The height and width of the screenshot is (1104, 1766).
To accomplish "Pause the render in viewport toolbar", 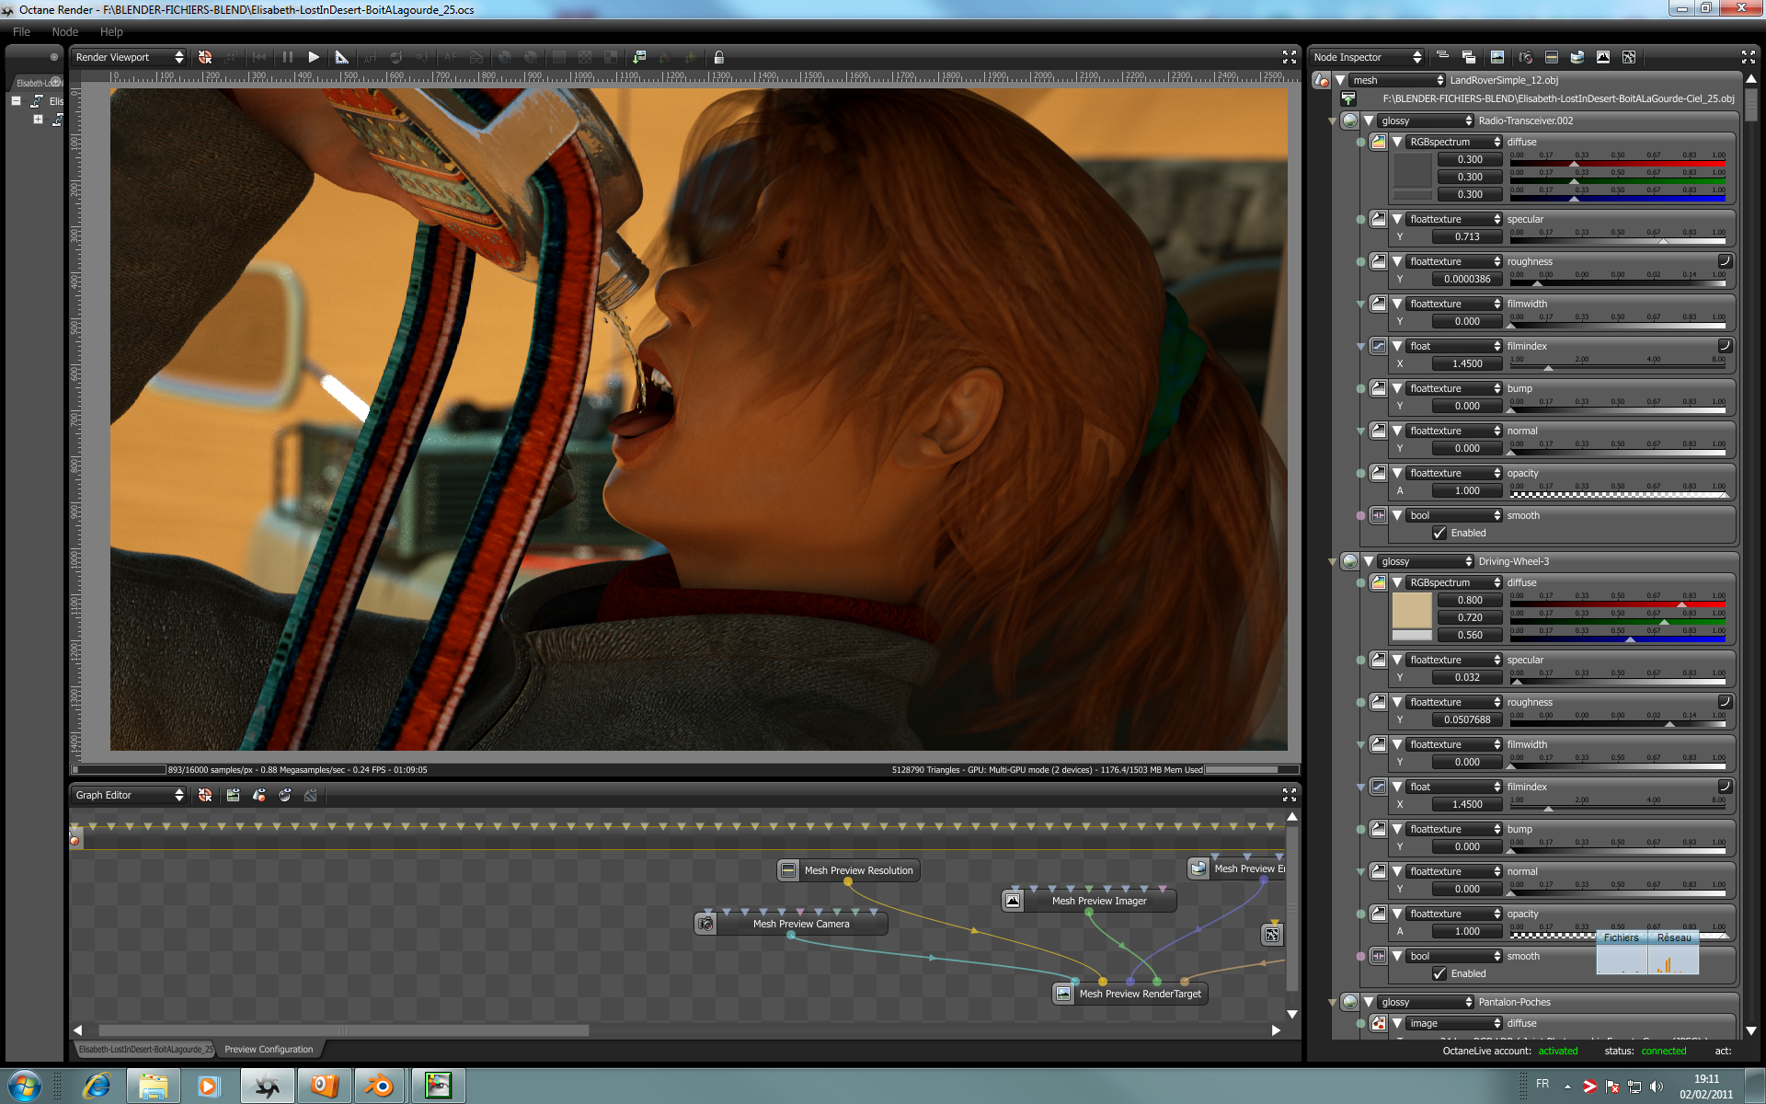I will 287,57.
